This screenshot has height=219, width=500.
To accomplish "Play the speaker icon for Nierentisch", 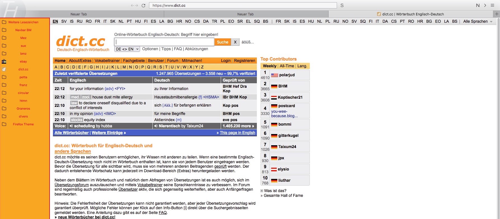I will coord(156,126).
